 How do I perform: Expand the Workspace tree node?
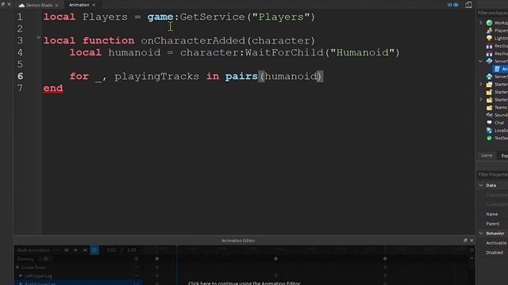[x=481, y=23]
